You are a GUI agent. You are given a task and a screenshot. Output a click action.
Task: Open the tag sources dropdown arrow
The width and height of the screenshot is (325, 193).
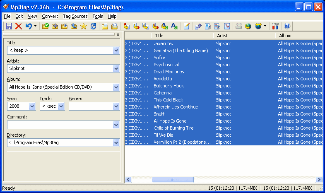tap(265, 26)
